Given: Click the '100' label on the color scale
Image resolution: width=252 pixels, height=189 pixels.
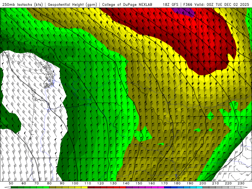Looking at the screenshot, I should (75, 183).
